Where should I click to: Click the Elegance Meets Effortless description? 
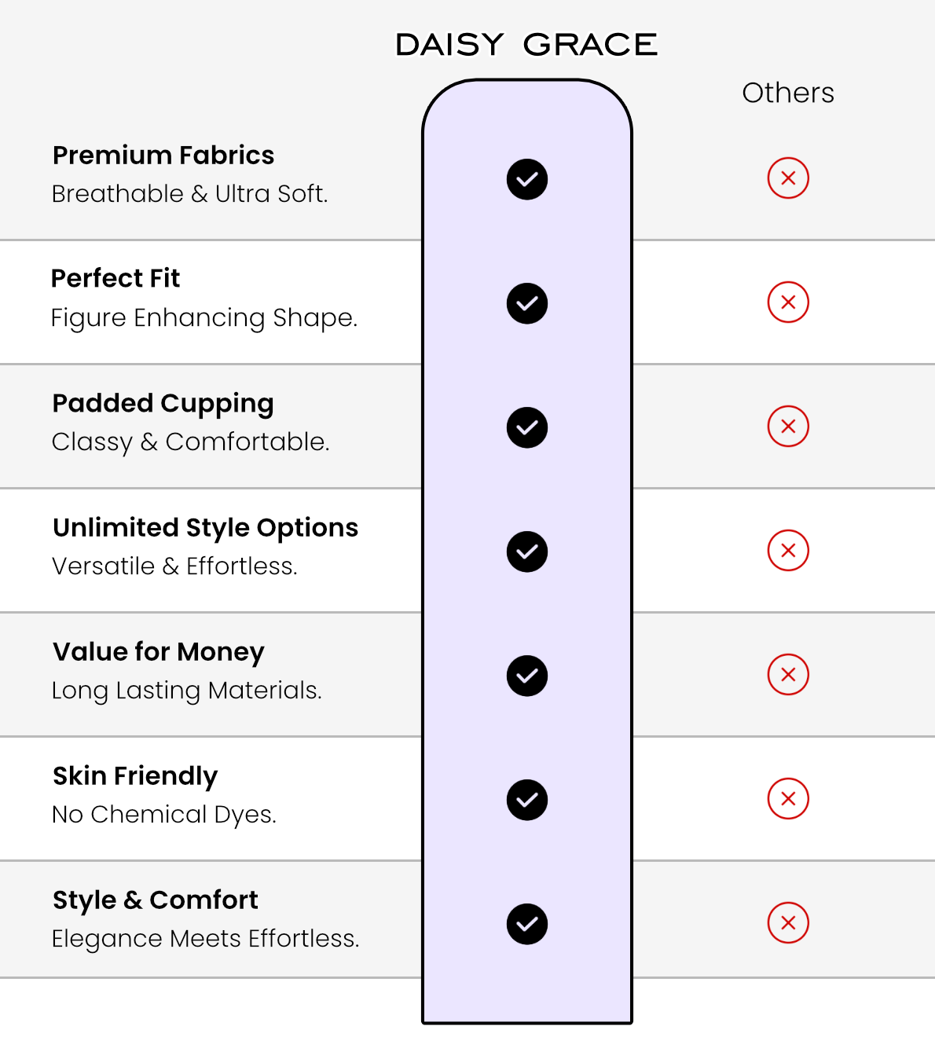tap(206, 938)
